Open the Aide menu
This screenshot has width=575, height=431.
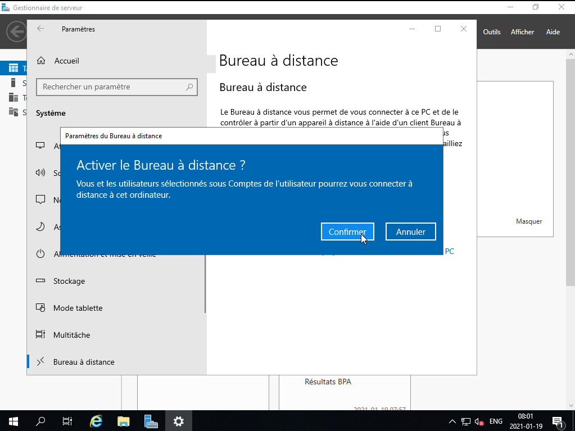(x=553, y=32)
